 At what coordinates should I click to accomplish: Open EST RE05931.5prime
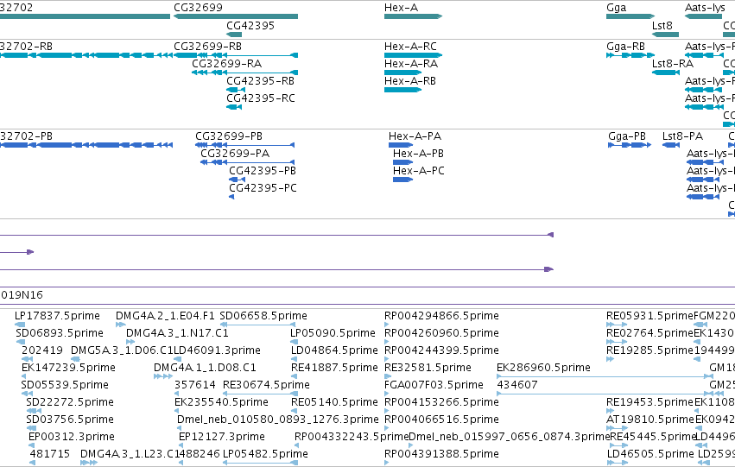(x=649, y=316)
